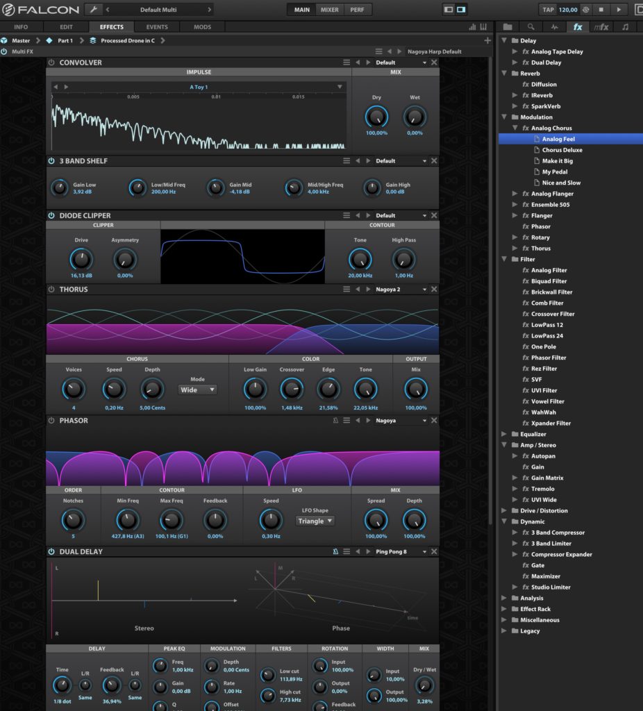Bypass the Diode Clipper effect
Image resolution: width=643 pixels, height=711 pixels.
[51, 215]
